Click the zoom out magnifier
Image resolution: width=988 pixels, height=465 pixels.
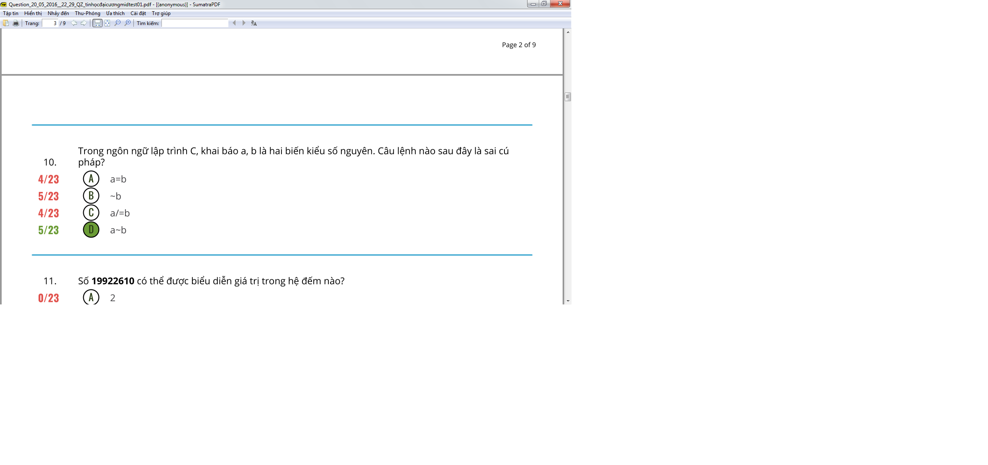point(118,23)
